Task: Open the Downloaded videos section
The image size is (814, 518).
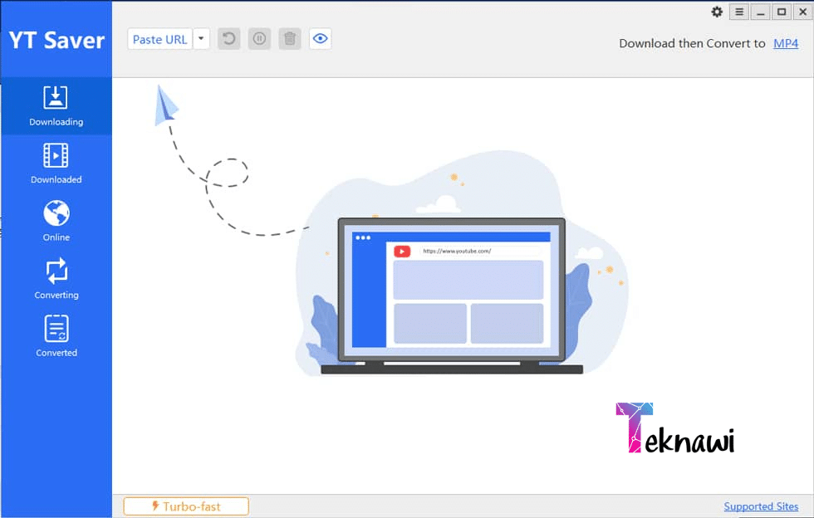Action: 56,164
